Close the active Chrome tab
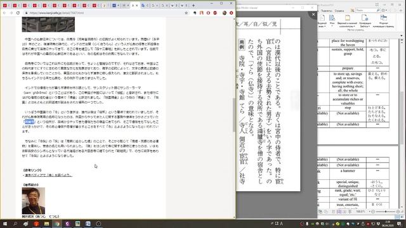This screenshot has height=228, width=406. 137,6
